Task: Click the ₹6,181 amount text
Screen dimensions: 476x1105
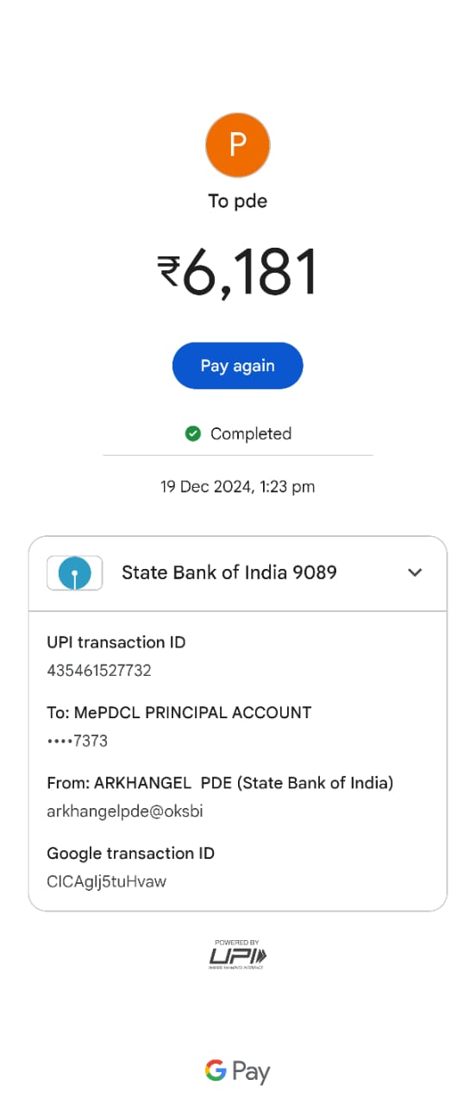Action: 238,272
